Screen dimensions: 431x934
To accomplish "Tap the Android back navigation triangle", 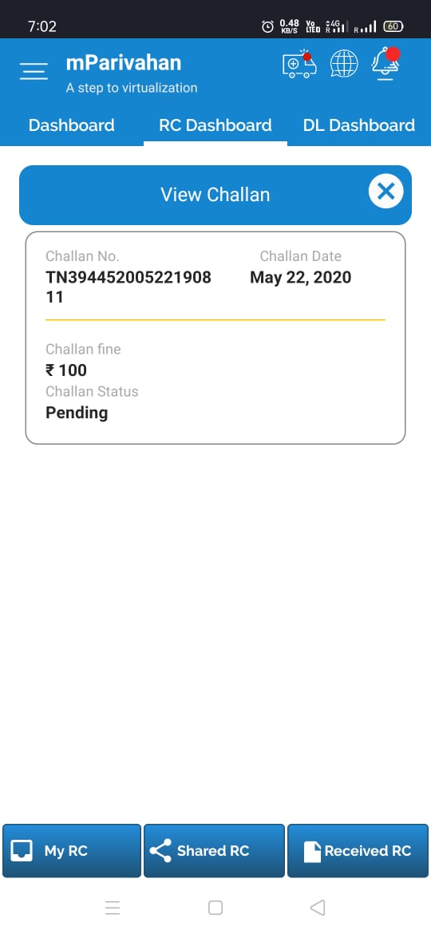I will tap(318, 907).
